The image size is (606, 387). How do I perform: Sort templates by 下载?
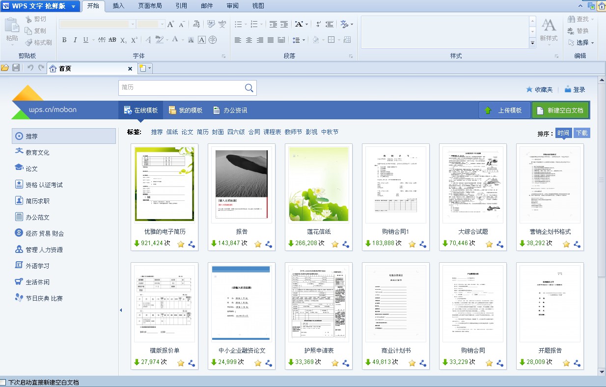coord(581,133)
